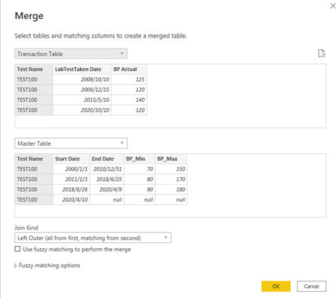The height and width of the screenshot is (298, 336).
Task: Click the End Date cell 2020/4/9
Action: coord(107,189)
